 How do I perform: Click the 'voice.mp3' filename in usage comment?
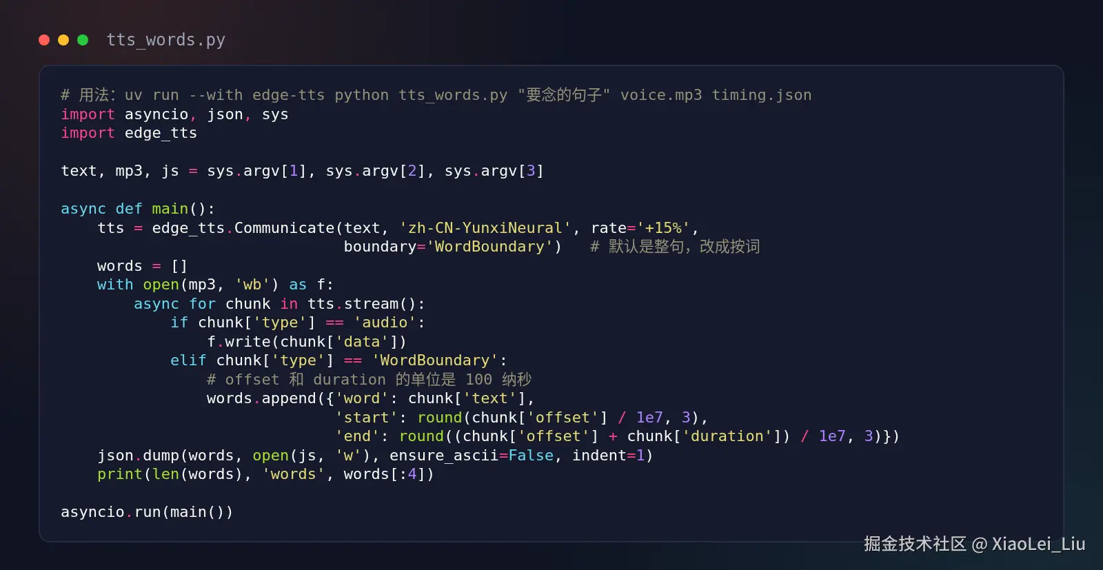(x=661, y=95)
